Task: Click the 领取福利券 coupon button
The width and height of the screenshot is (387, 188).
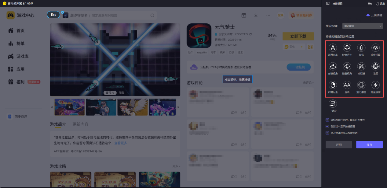Action: pyautogui.click(x=301, y=15)
